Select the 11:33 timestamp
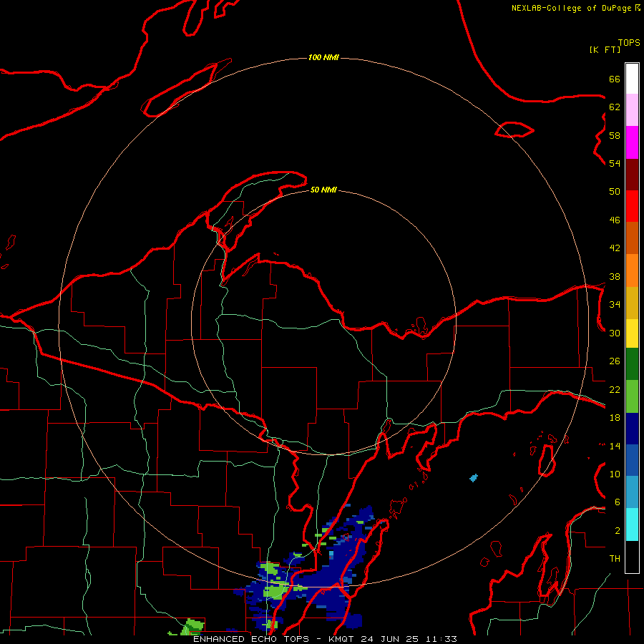Image resolution: width=644 pixels, height=644 pixels. tap(441, 639)
